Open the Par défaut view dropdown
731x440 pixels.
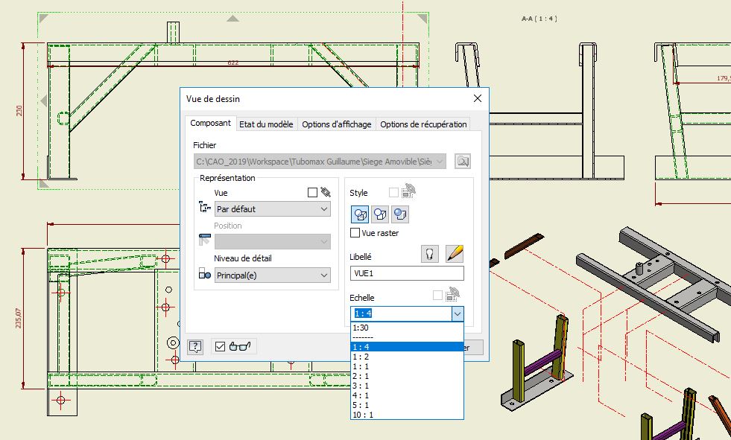tap(273, 209)
